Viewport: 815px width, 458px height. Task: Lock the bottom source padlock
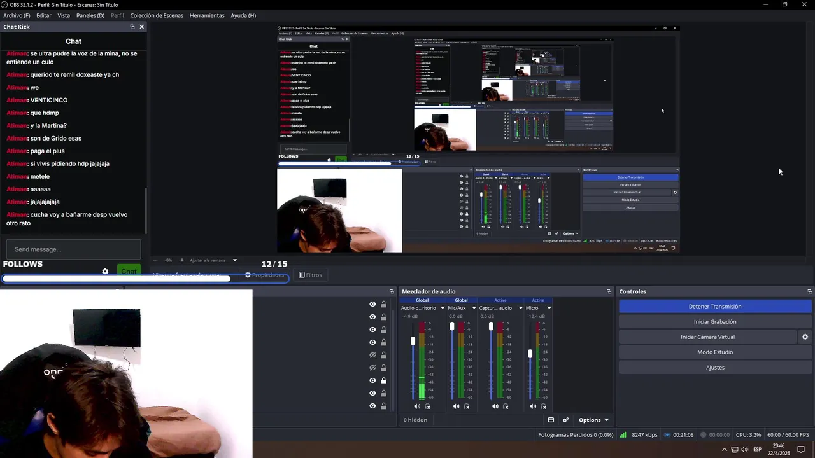tap(383, 406)
